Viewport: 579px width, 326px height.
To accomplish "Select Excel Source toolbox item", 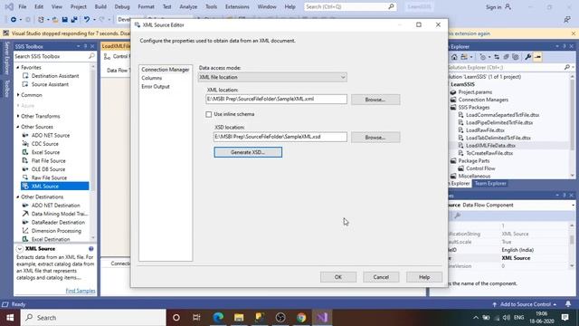I will [45, 152].
